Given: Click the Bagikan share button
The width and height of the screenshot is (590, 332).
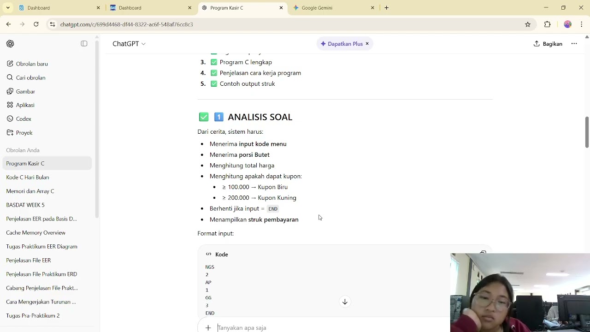Looking at the screenshot, I should pyautogui.click(x=548, y=44).
